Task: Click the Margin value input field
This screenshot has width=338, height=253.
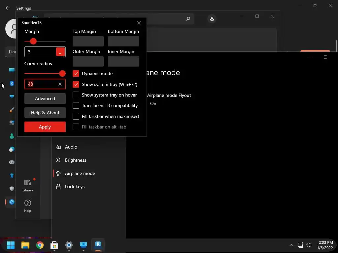Action: point(40,52)
